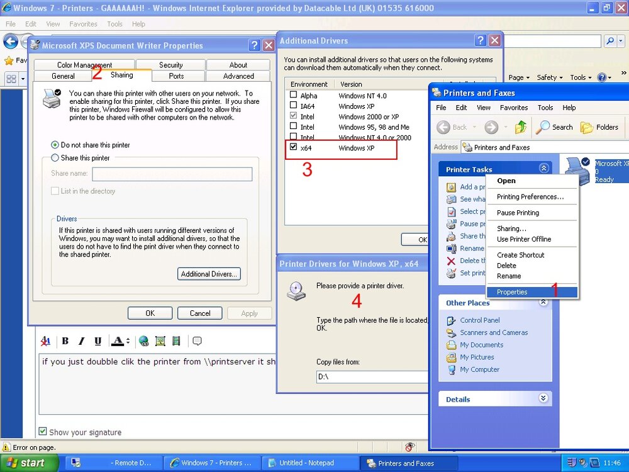The image size is (629, 472).
Task: Select Do not share this printer
Action: (55, 145)
